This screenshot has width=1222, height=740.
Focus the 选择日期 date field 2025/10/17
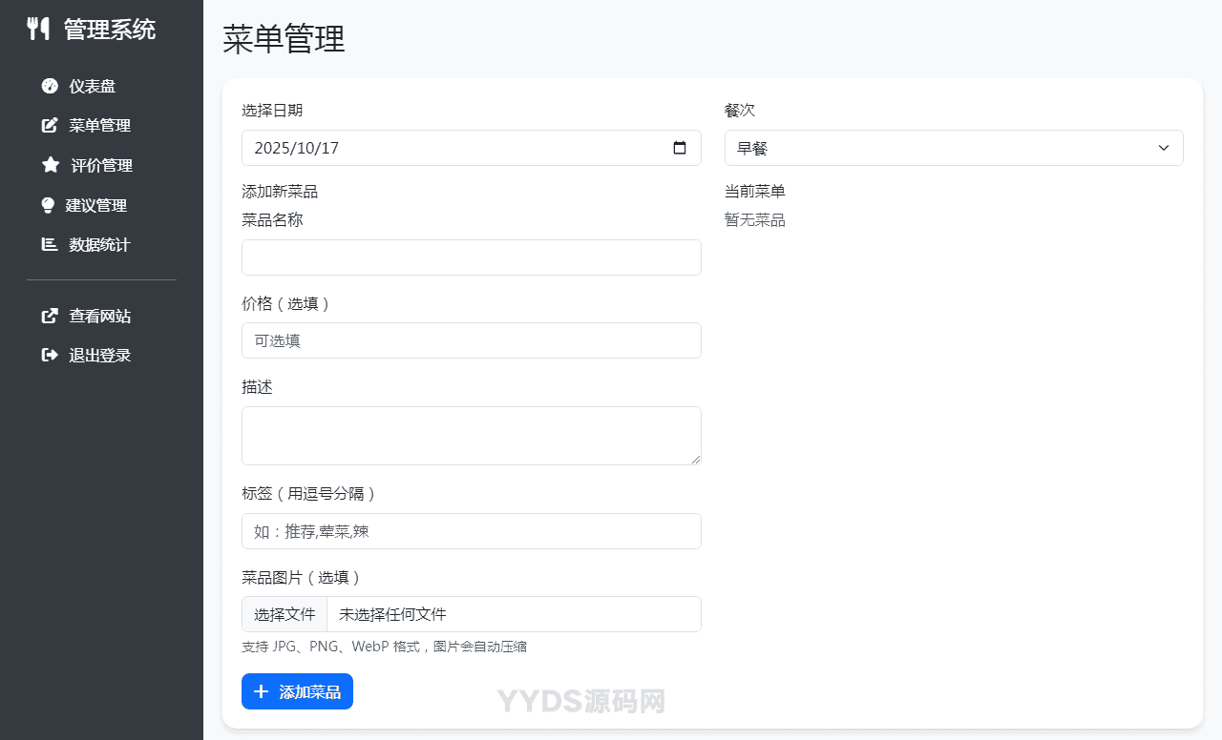click(x=472, y=148)
